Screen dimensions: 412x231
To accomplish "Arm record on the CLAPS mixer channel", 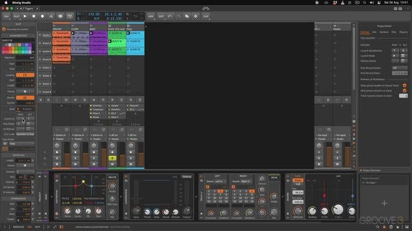I will click(75, 152).
